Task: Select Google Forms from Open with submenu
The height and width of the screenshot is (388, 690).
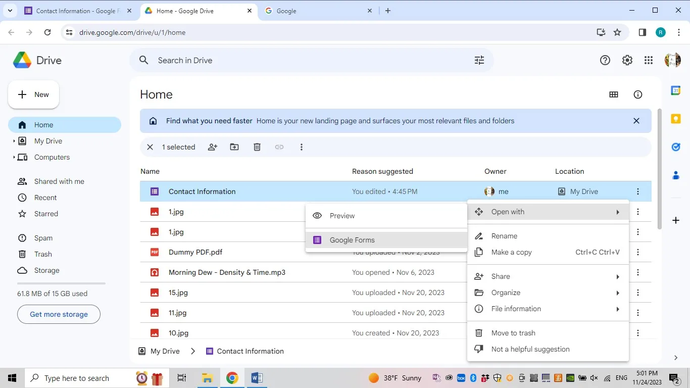Action: tap(352, 240)
